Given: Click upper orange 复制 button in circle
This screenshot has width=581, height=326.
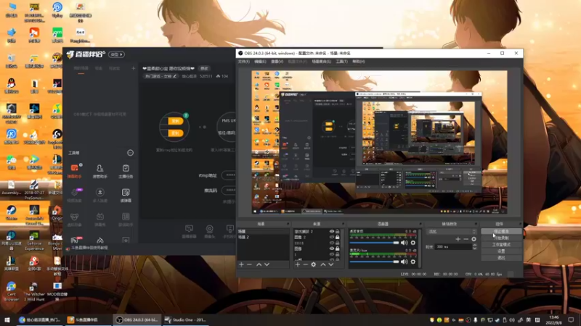Looking at the screenshot, I should pyautogui.click(x=175, y=121).
